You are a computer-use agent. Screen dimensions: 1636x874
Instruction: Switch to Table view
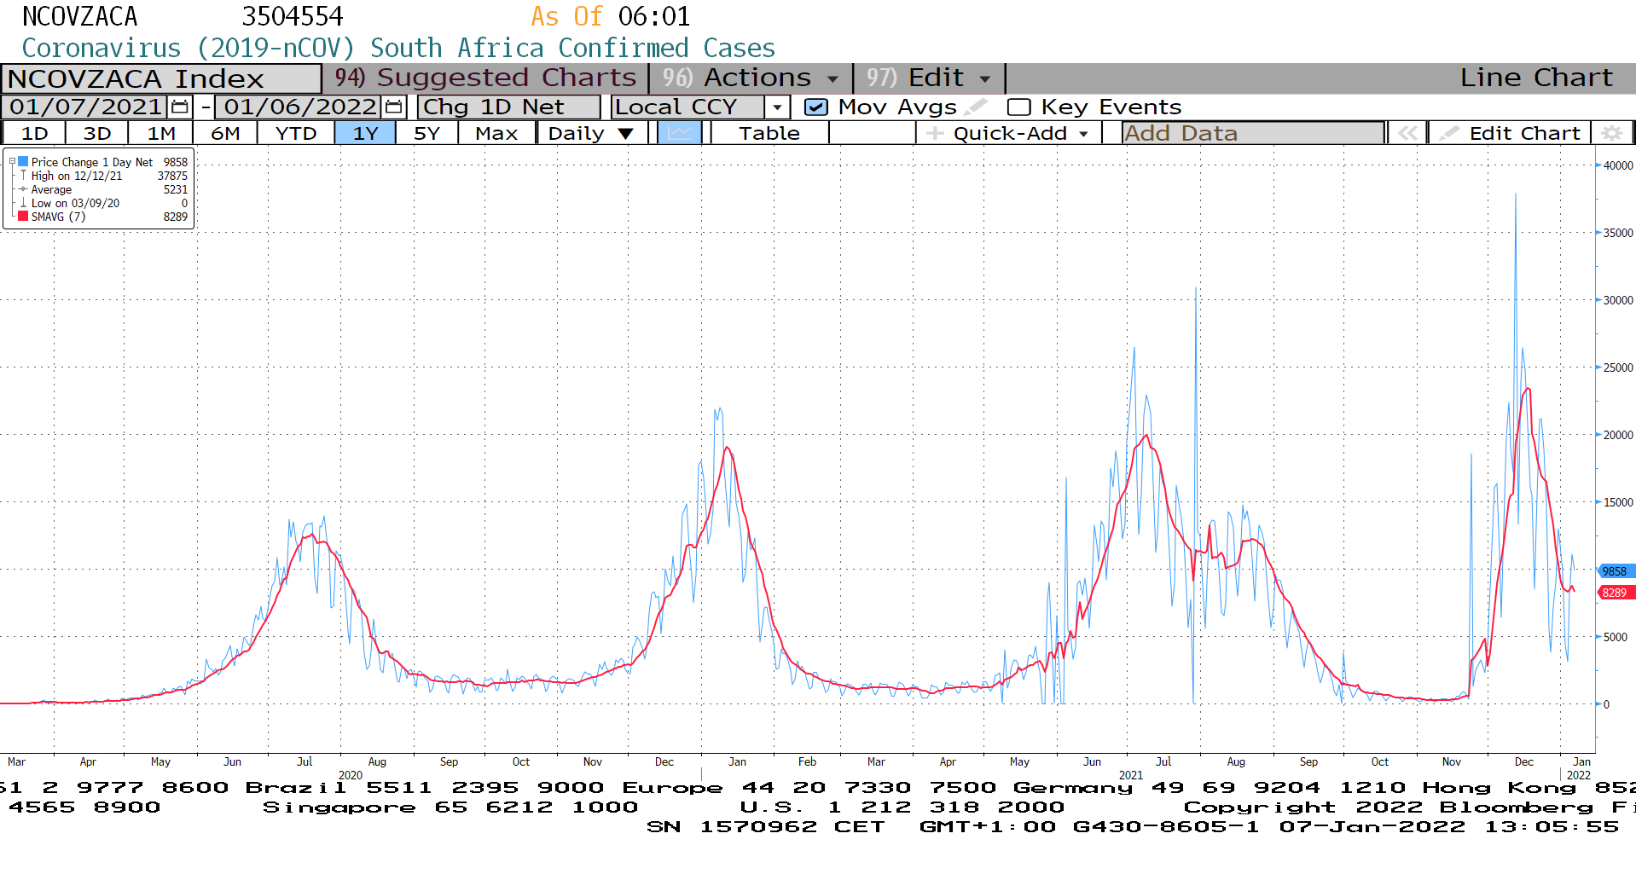pos(769,133)
